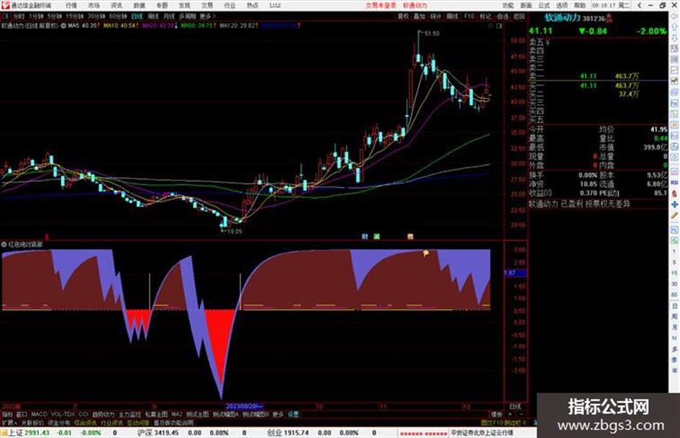680x438 pixels.
Task: Click F10 button in chart toolbar
Action: click(468, 16)
